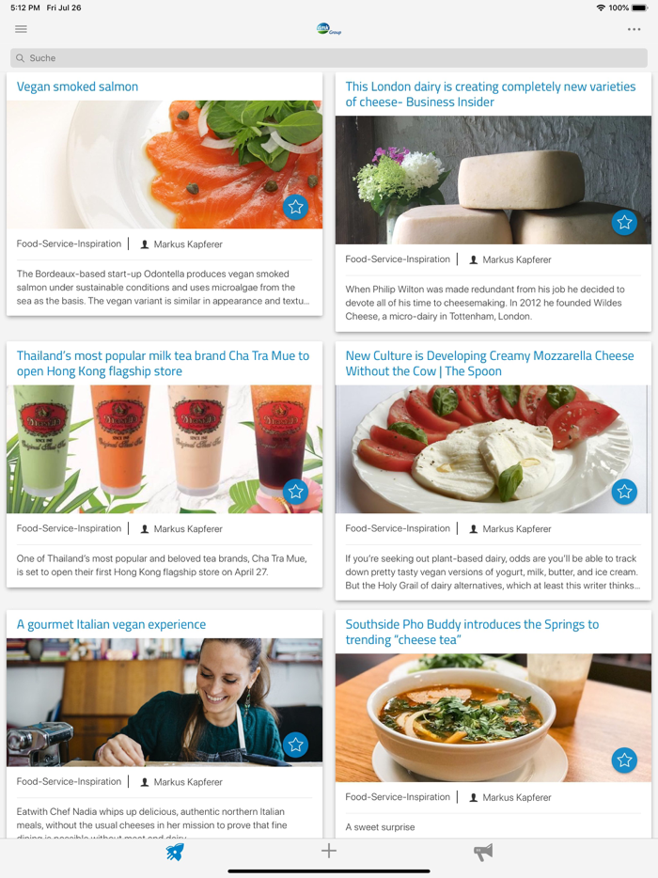Bookmark the New Culture Mozzarella article

click(x=624, y=492)
